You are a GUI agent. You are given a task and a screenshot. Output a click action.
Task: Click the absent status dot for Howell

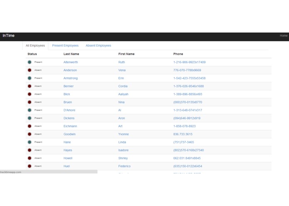click(x=30, y=158)
